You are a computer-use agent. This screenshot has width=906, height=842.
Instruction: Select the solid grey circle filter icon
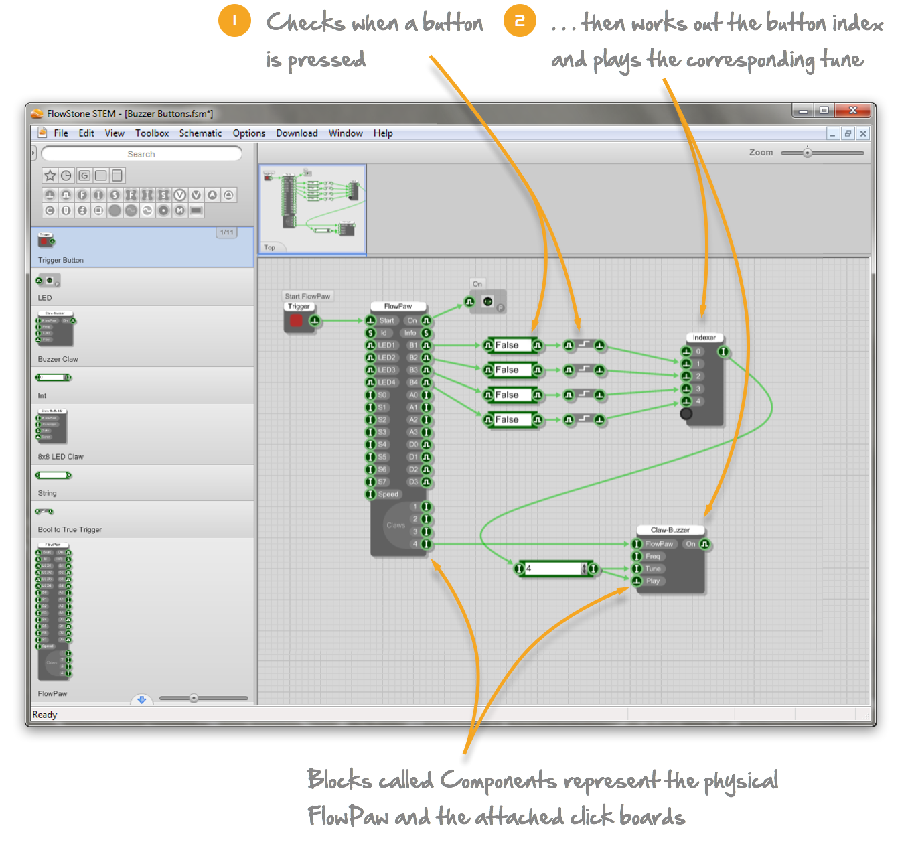(115, 210)
